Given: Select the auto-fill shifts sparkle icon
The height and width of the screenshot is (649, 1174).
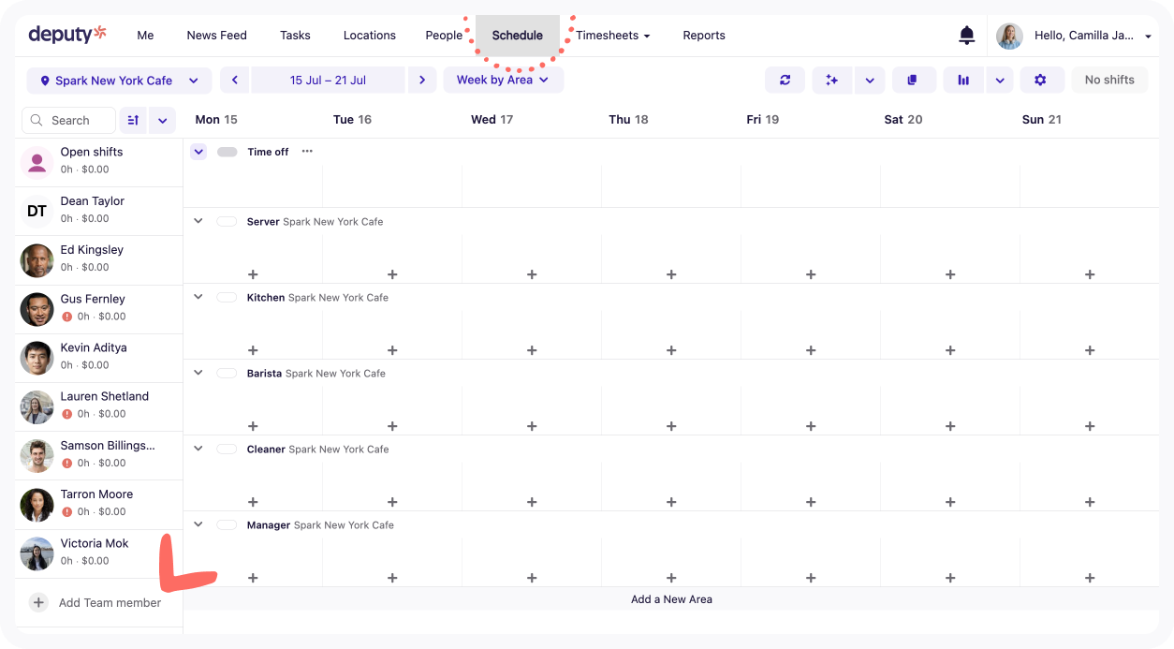Looking at the screenshot, I should click(x=832, y=80).
